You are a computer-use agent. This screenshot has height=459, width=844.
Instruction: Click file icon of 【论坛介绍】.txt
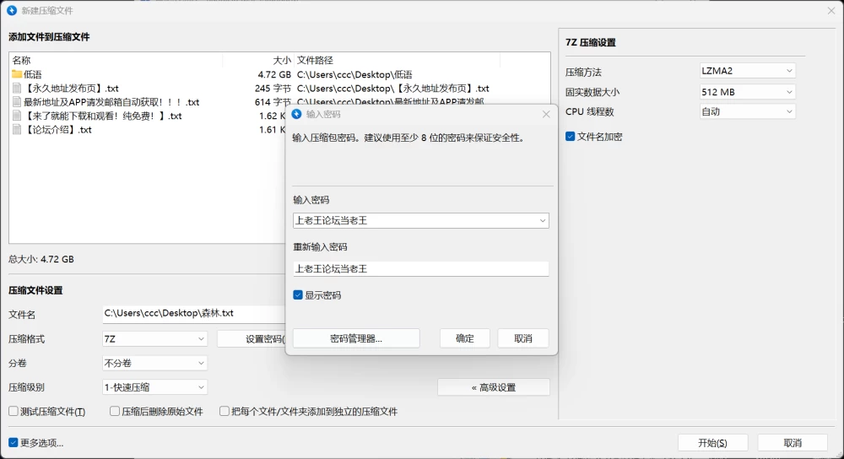click(17, 130)
